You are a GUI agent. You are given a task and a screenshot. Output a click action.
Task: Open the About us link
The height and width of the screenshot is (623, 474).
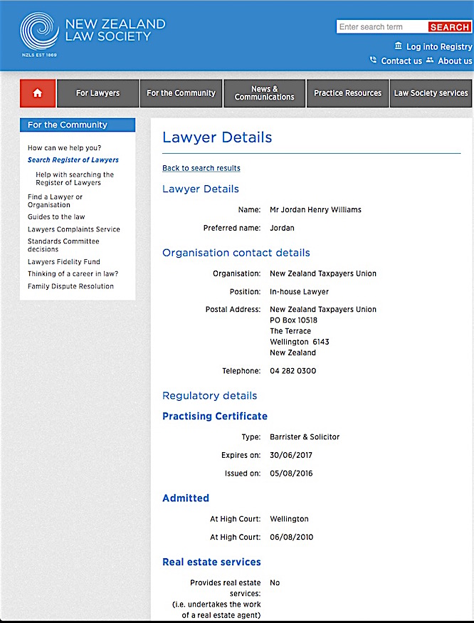pos(455,61)
